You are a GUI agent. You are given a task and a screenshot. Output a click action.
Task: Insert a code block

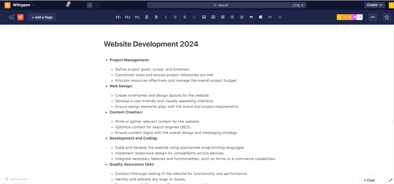click(x=270, y=17)
